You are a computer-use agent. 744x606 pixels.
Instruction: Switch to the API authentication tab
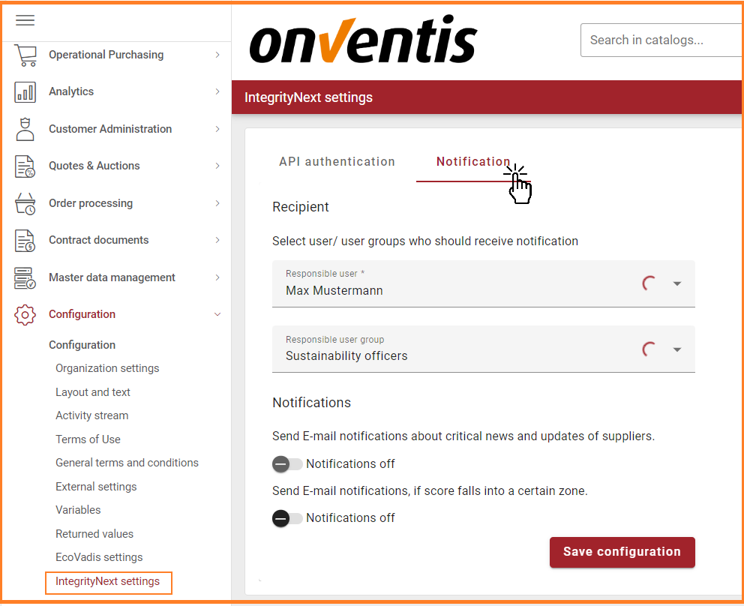[337, 161]
